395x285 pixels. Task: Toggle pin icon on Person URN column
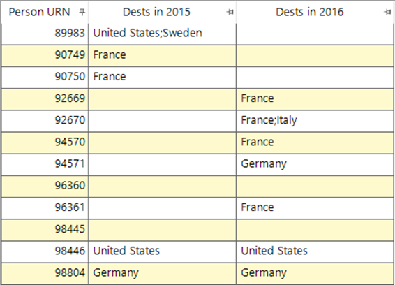[82, 12]
